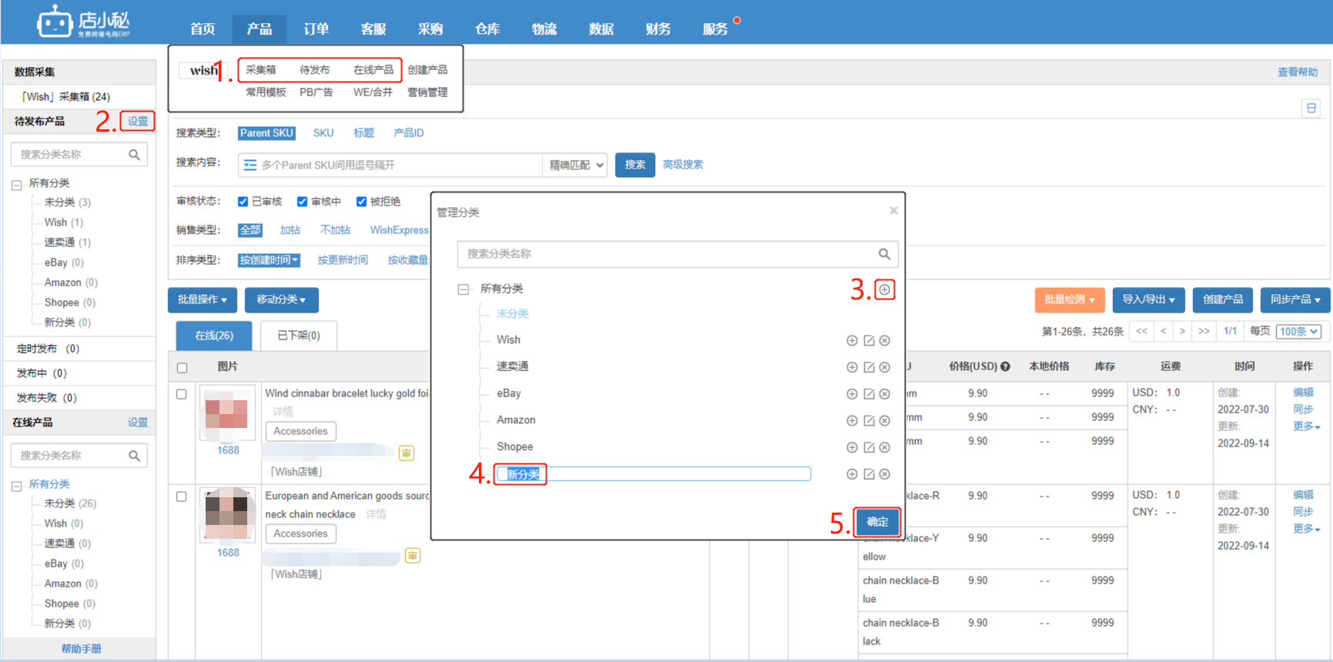The height and width of the screenshot is (662, 1333).
Task: Toggle the 被拒绝 checkbox
Action: (361, 202)
